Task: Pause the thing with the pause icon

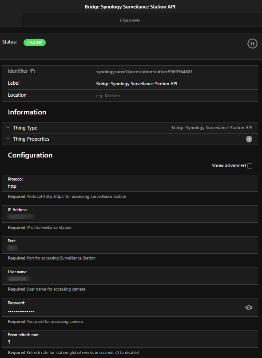Action: (x=252, y=43)
